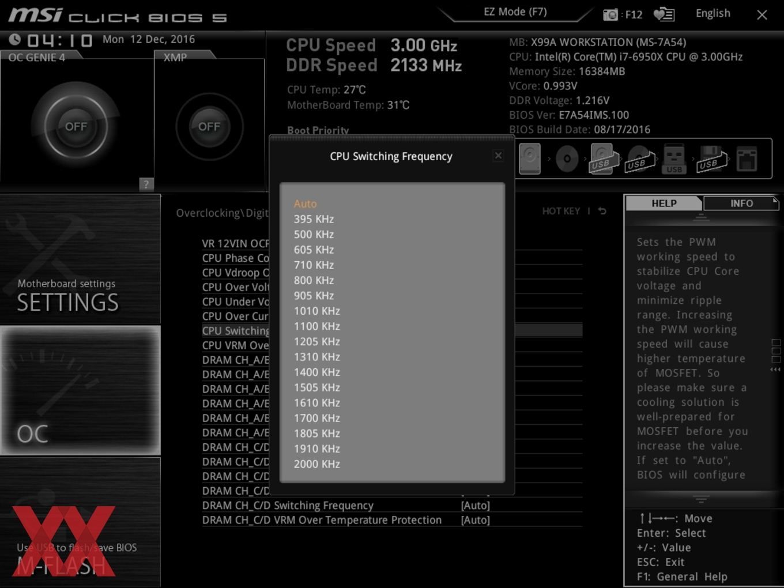Open the SETTINGS motherboard section
Image resolution: width=784 pixels, height=588 pixels.
tap(80, 259)
